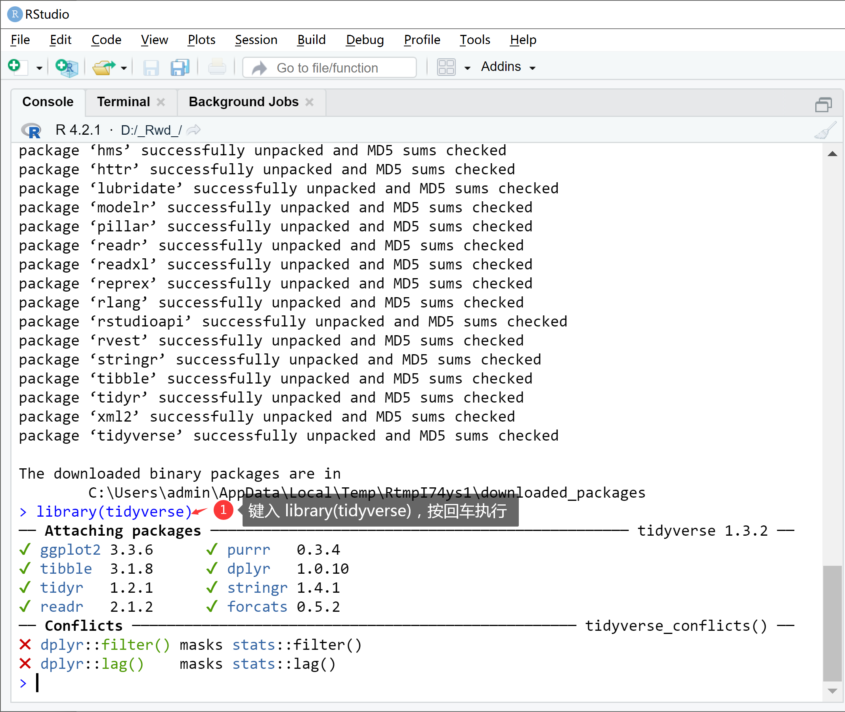The width and height of the screenshot is (845, 712).
Task: Click the empty console prompt line
Action: [420, 683]
